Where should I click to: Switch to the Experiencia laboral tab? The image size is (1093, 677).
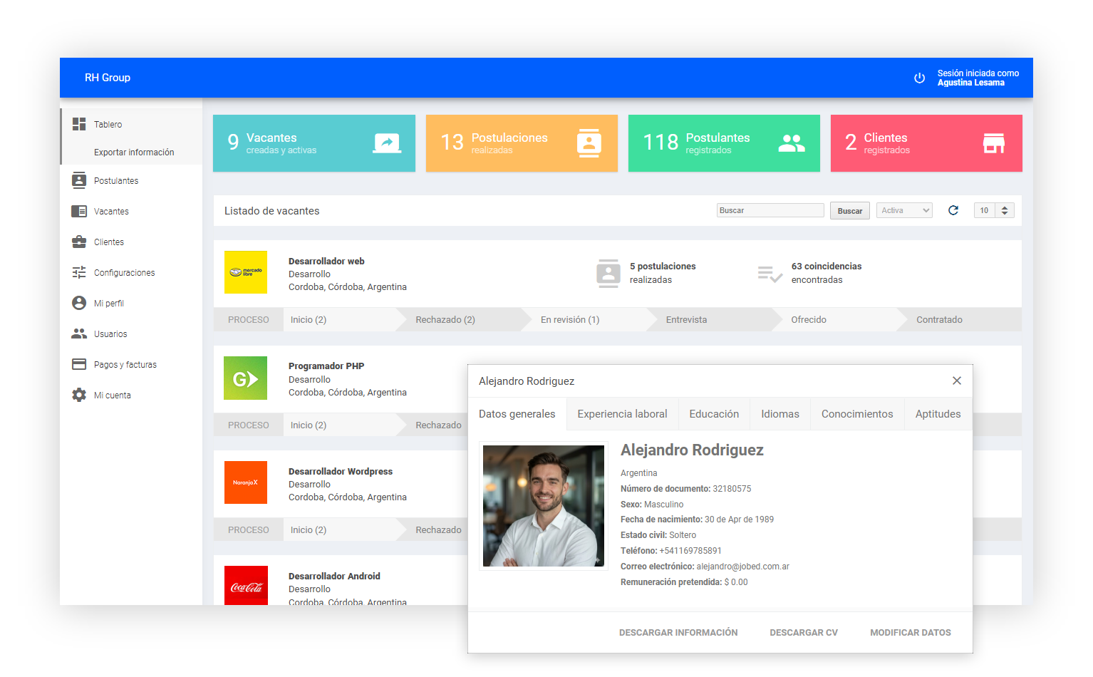[x=622, y=414]
